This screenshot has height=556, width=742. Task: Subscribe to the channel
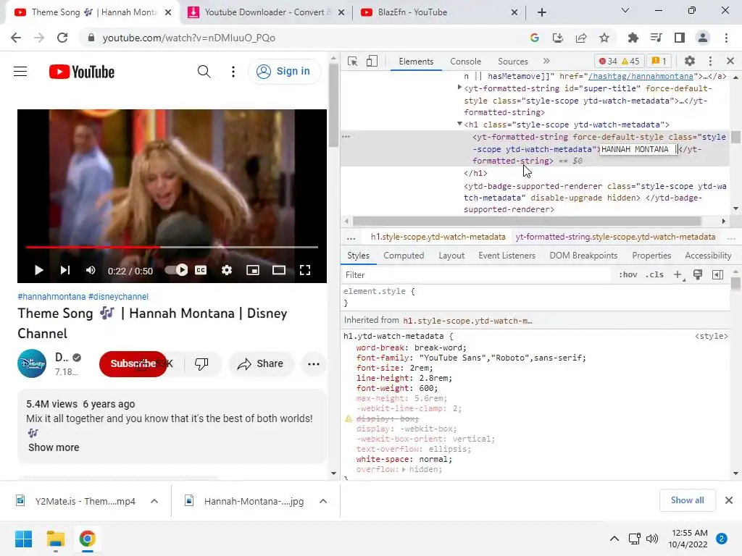(x=133, y=363)
